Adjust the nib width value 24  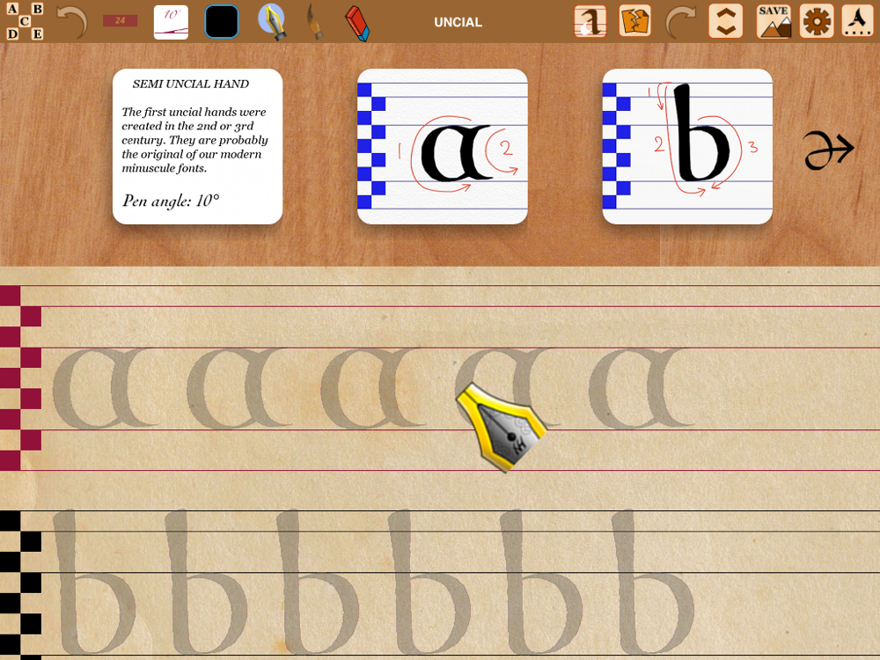coord(120,21)
